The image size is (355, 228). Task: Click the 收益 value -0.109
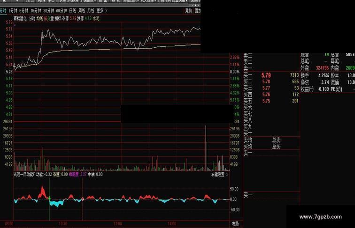pyautogui.click(x=323, y=89)
